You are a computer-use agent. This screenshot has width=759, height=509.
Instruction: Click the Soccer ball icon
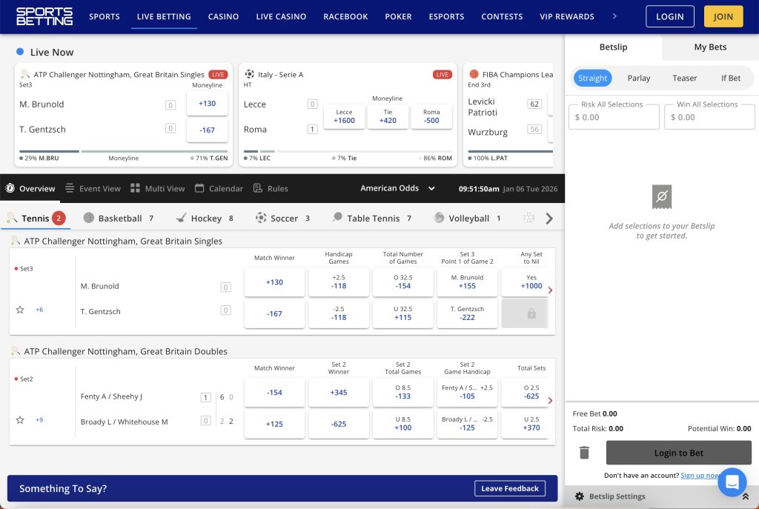(261, 218)
